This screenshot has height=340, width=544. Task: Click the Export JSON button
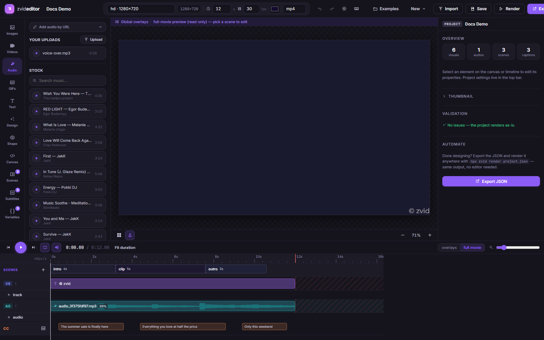(491, 181)
